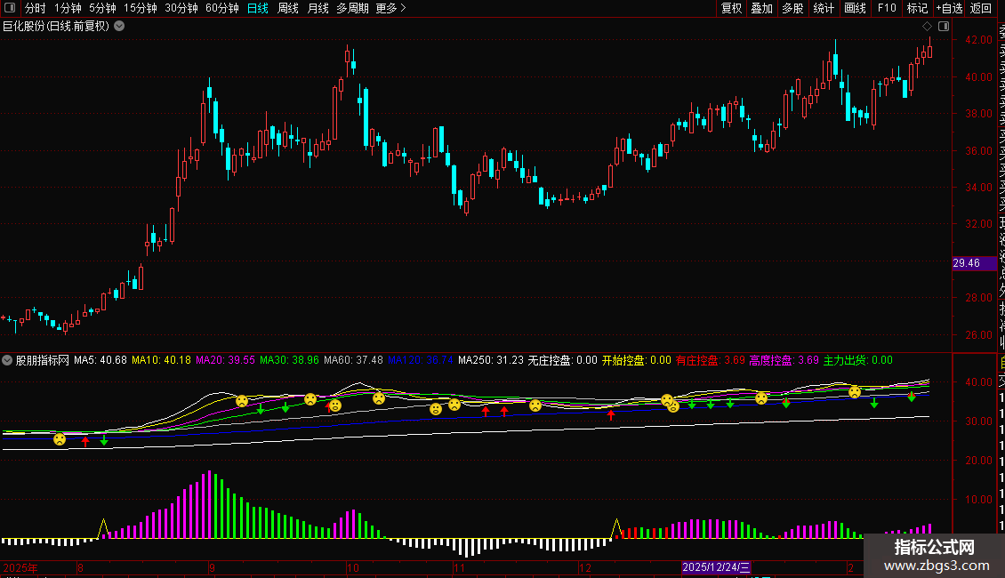Image resolution: width=1005 pixels, height=578 pixels.
Task: Click the 统计 statistics button
Action: [824, 8]
